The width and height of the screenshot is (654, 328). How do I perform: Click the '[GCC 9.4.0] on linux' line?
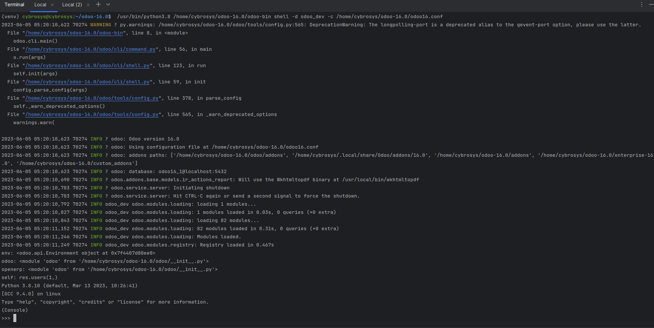pos(31,294)
